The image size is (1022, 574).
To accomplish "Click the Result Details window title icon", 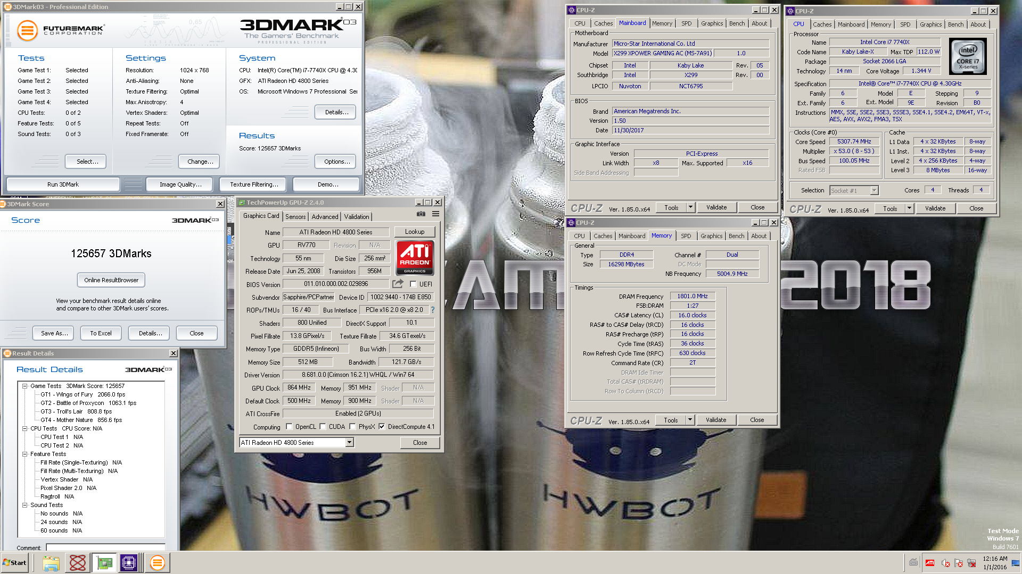I will (7, 353).
